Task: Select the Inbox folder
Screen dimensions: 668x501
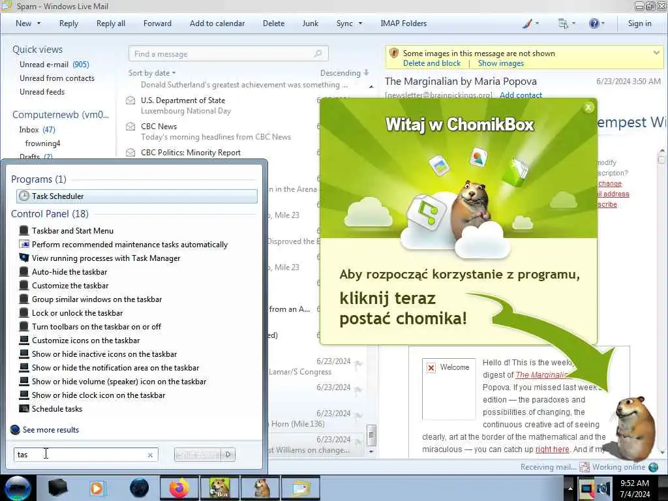Action: (x=37, y=130)
